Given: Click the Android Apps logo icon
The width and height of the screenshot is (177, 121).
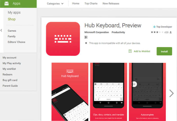Looking at the screenshot, I should click(x=6, y=3).
